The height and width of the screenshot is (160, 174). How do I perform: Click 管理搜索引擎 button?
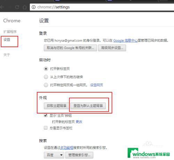(79, 155)
